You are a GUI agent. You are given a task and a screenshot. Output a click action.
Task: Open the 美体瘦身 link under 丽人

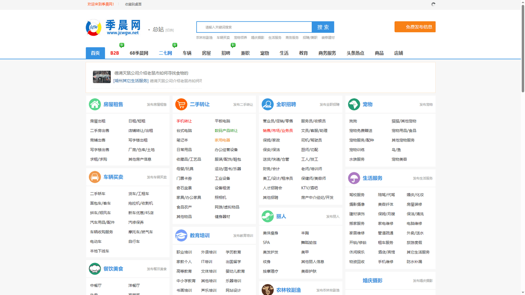[271, 233]
